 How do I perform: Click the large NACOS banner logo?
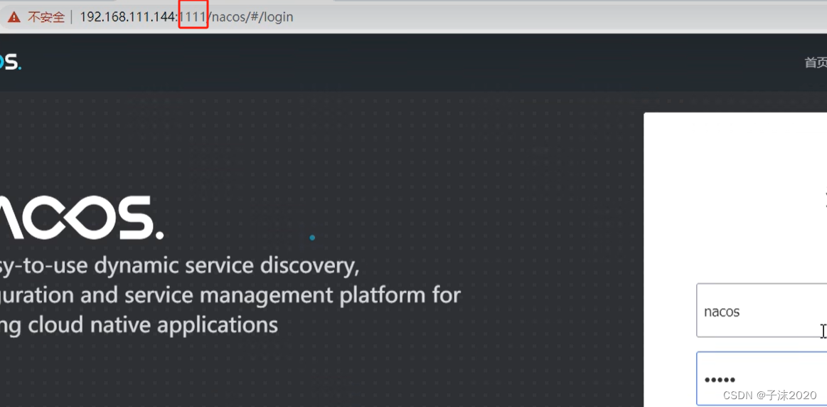82,218
